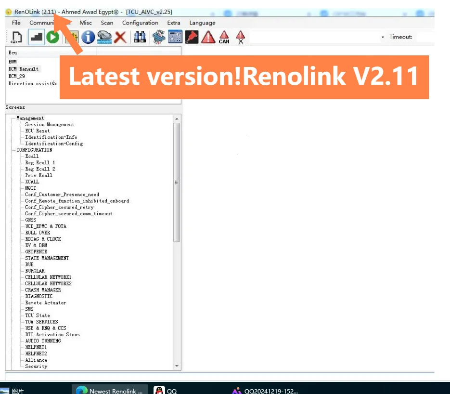Screen dimensions: 450x394
Task: Open CRASH MANAGER item
Action: 43,290
